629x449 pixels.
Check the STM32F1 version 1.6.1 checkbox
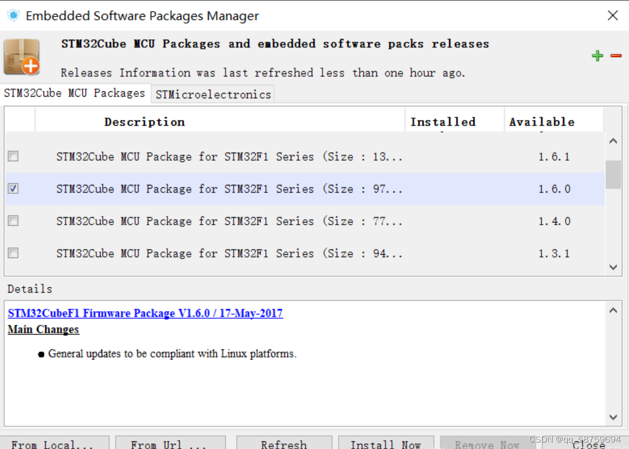13,156
